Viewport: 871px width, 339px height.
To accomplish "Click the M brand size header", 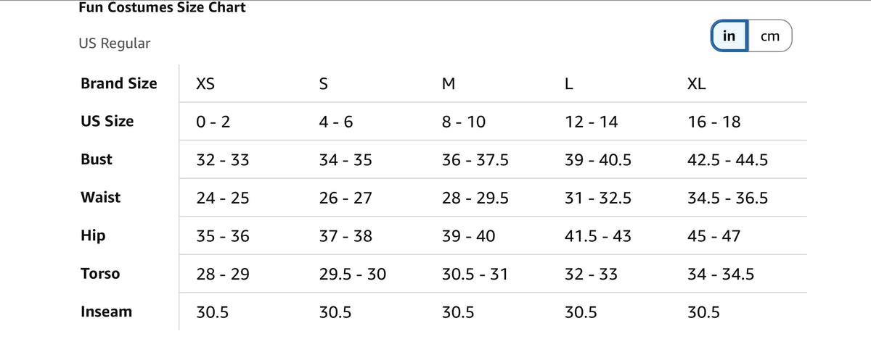I will (x=449, y=84).
